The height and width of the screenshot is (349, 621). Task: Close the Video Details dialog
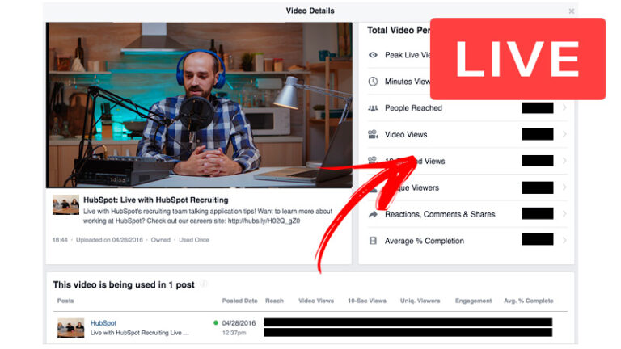[572, 11]
